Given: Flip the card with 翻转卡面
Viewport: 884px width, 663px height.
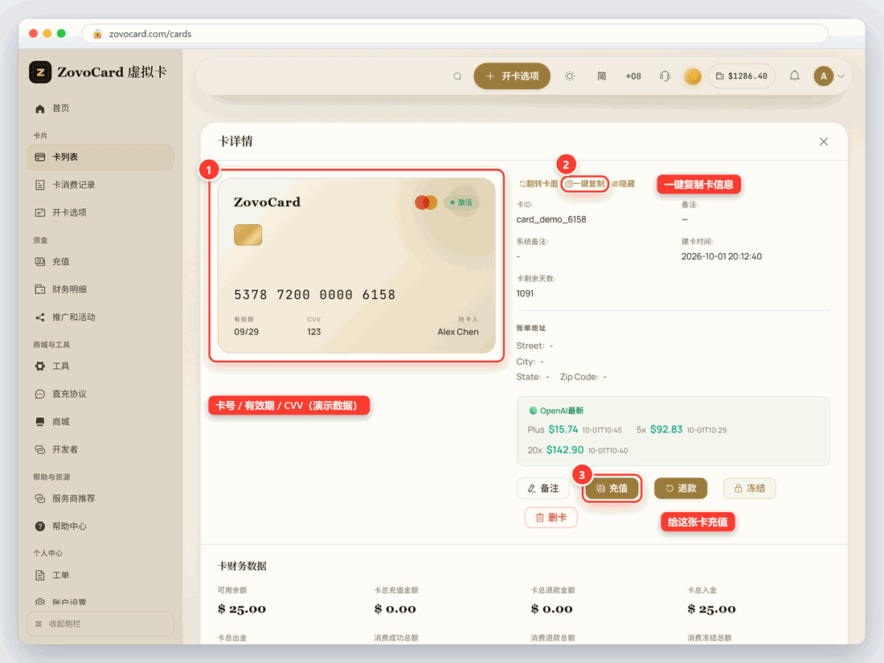Looking at the screenshot, I should 538,184.
